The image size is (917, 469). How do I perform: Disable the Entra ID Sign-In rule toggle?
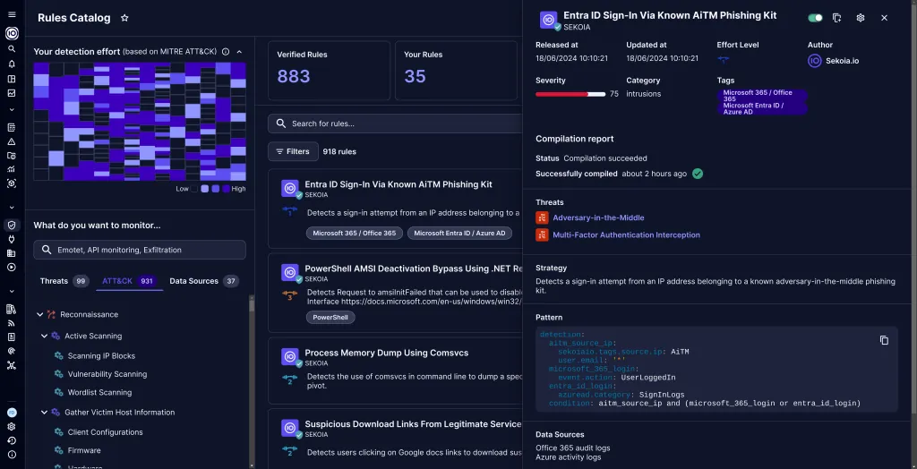815,18
